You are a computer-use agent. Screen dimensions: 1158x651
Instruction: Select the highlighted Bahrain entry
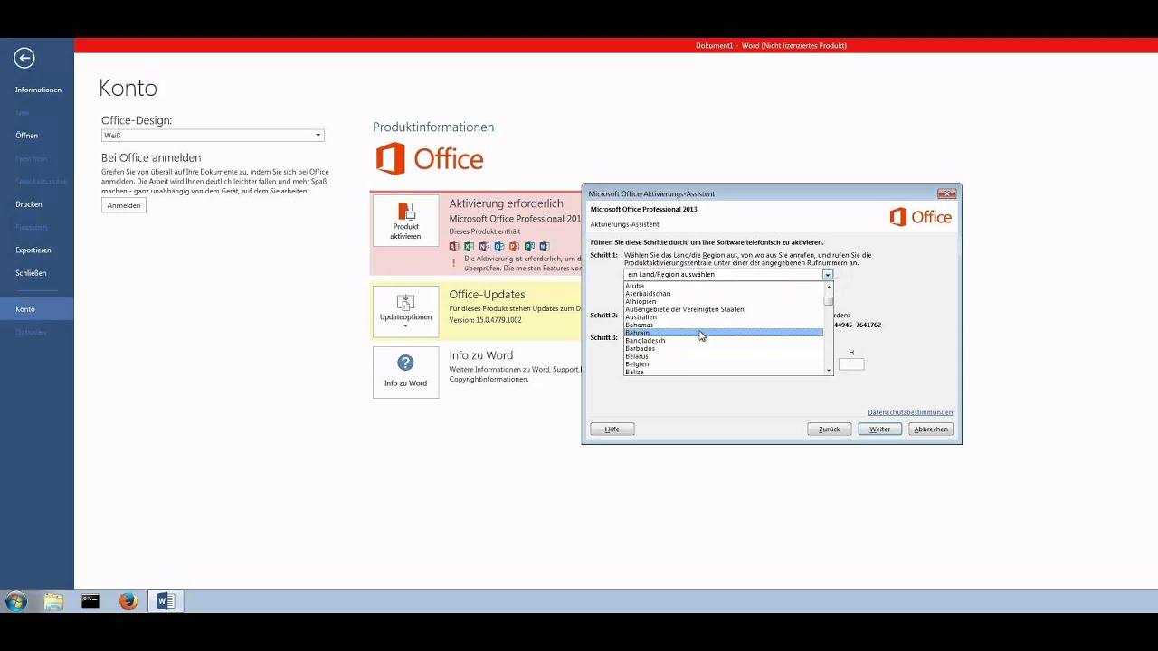pyautogui.click(x=724, y=333)
